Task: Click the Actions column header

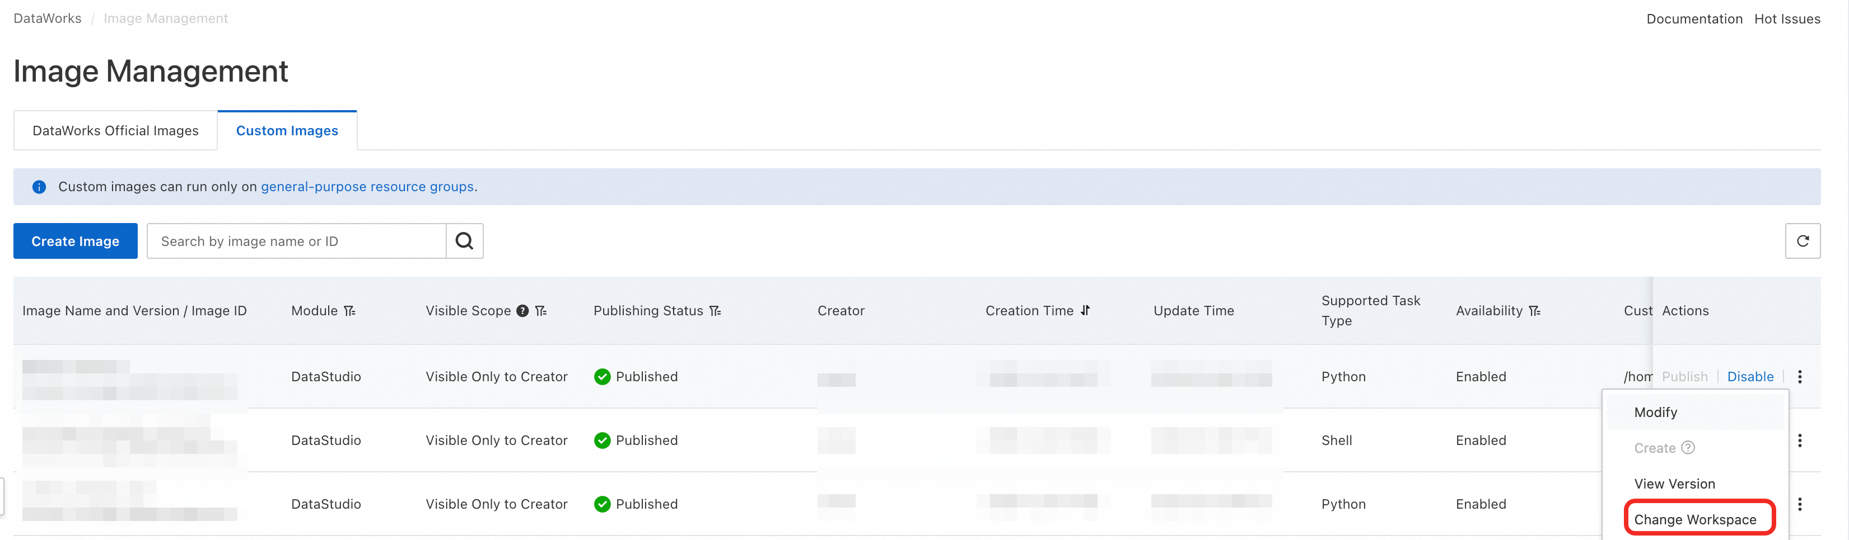Action: [x=1685, y=311]
